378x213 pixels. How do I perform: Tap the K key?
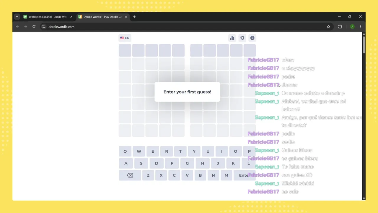(x=233, y=163)
